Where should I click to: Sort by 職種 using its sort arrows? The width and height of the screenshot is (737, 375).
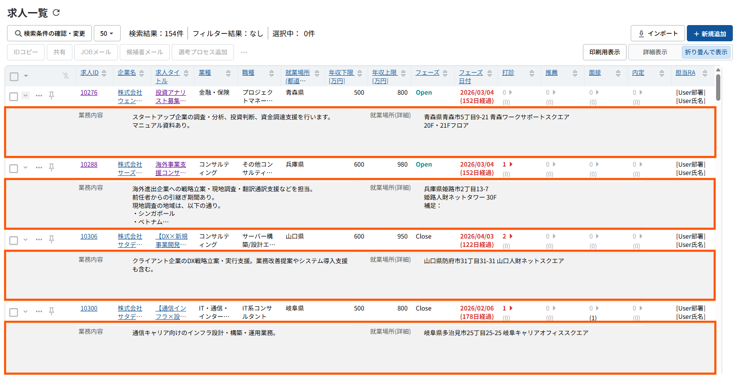click(272, 73)
